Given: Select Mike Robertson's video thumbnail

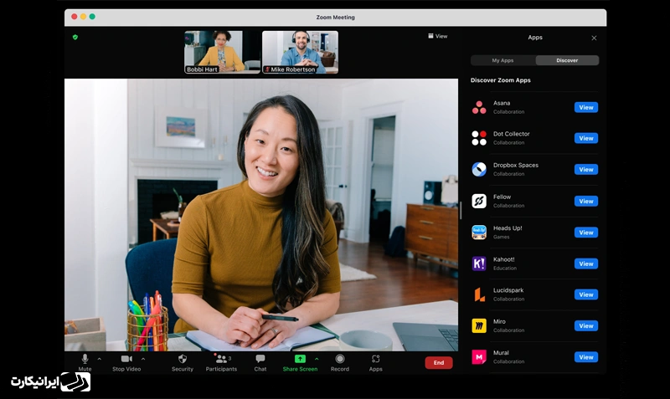Looking at the screenshot, I should click(x=300, y=52).
